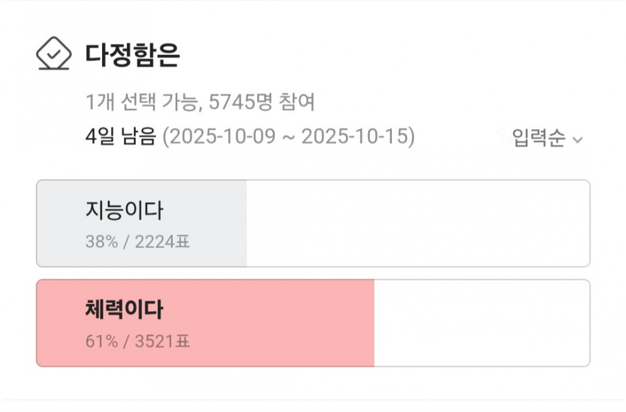Image resolution: width=626 pixels, height=412 pixels.
Task: Click the 2025-10-09 ~ 2025-10-15 date range
Action: (x=289, y=136)
